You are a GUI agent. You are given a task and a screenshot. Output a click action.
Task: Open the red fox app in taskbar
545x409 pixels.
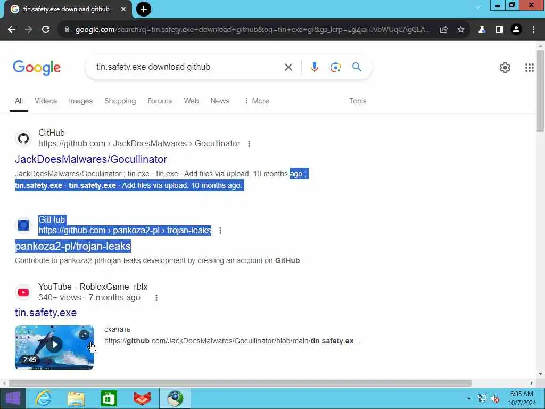[x=142, y=398]
